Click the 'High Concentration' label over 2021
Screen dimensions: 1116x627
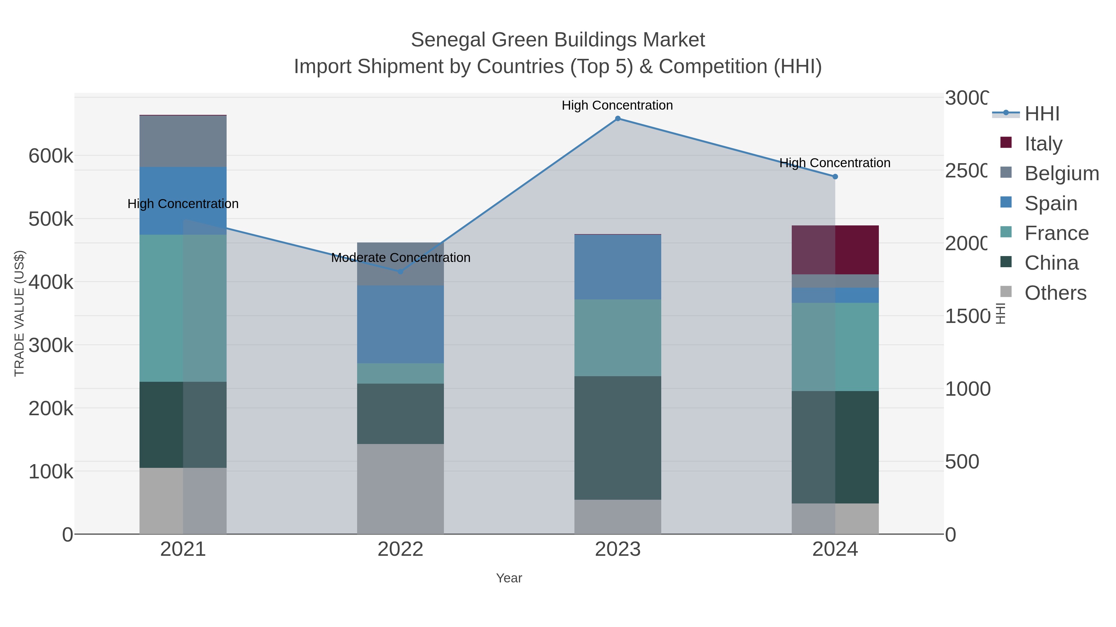tap(183, 204)
